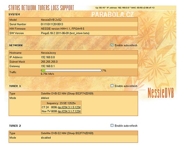Image resolution: width=180 pixels, height=149 pixels.
Task: Select the Serial Number value 0111101112010013
Action: click(52, 24)
